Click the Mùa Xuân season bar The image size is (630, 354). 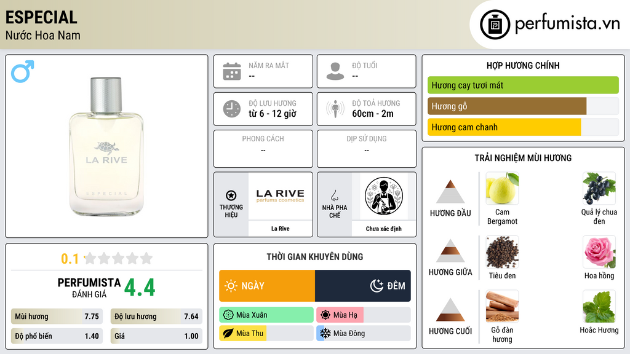click(266, 315)
